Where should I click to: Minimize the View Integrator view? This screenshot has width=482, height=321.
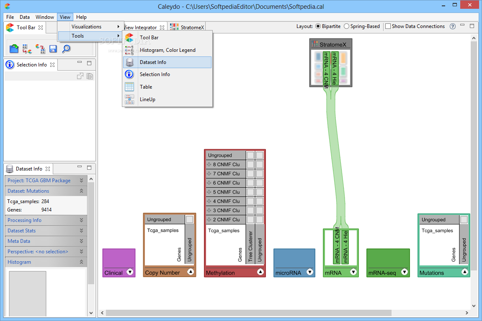(462, 25)
